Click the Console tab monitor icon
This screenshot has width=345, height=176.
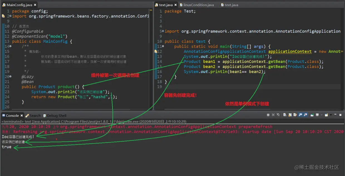3,115
